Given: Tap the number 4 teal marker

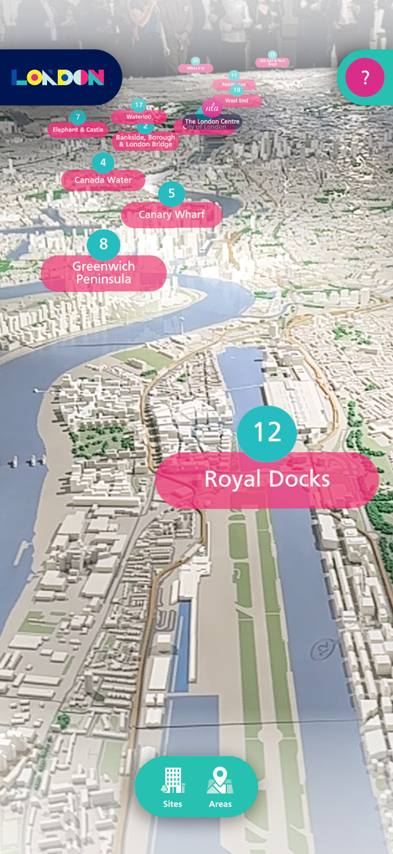Looking at the screenshot, I should (x=103, y=163).
